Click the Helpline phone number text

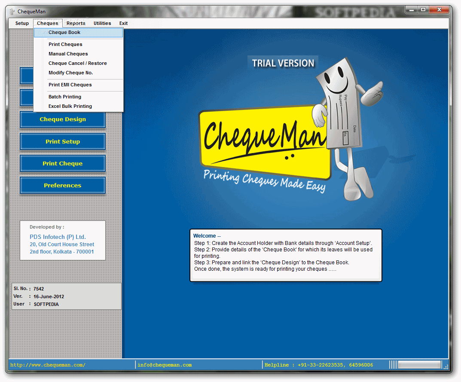(319, 365)
